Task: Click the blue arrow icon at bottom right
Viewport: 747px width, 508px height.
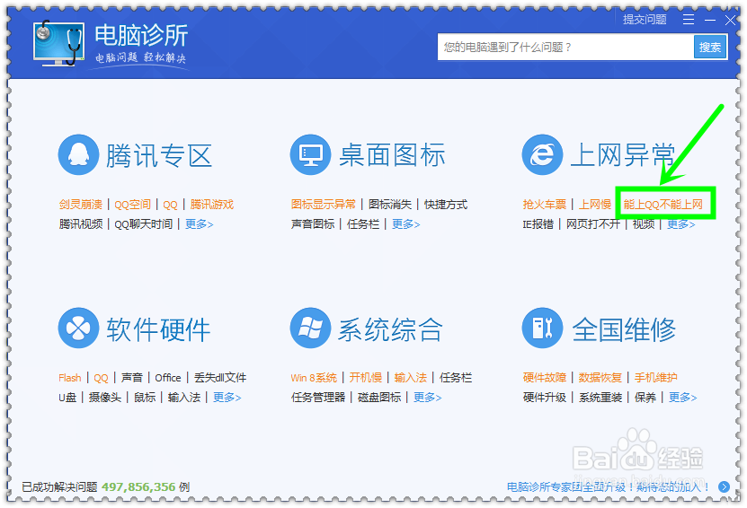Action: pyautogui.click(x=725, y=486)
